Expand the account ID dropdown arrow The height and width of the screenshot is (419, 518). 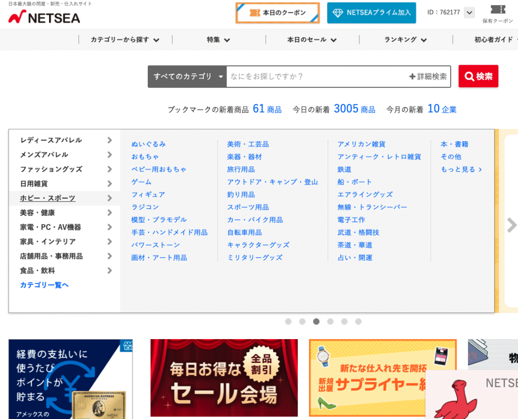(469, 13)
